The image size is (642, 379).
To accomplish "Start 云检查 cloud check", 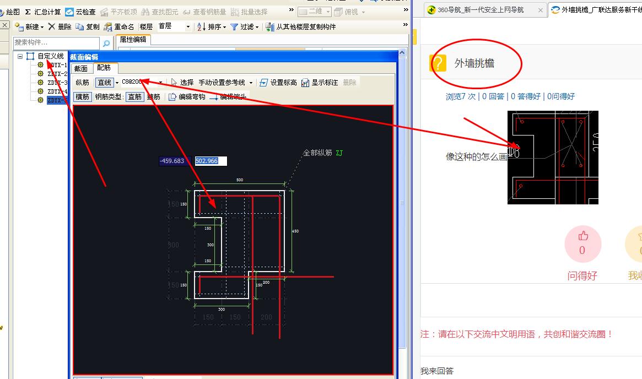I will 80,12.
